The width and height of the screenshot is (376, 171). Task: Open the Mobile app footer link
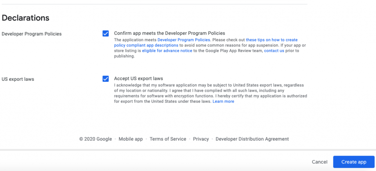click(131, 139)
